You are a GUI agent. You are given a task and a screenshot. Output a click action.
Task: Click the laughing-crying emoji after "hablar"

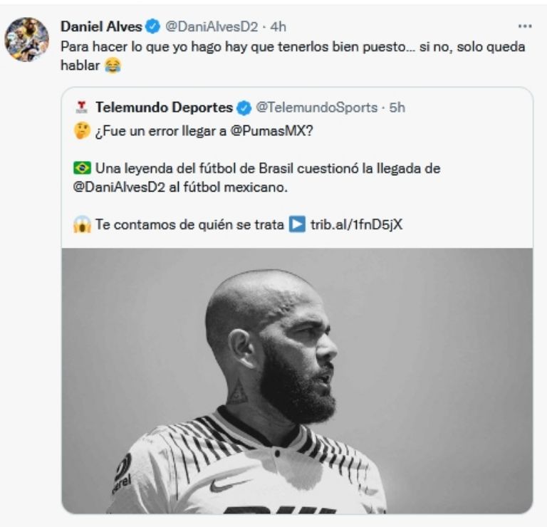point(112,66)
